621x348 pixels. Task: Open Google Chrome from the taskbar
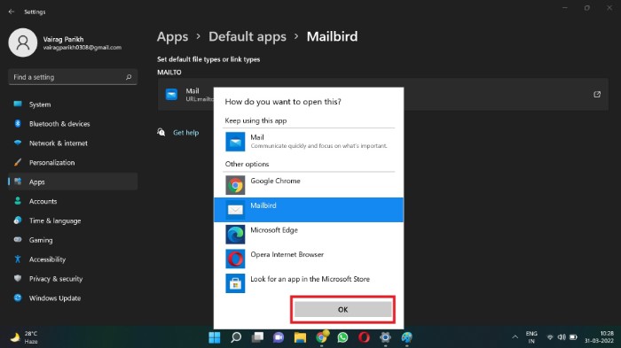(322, 336)
